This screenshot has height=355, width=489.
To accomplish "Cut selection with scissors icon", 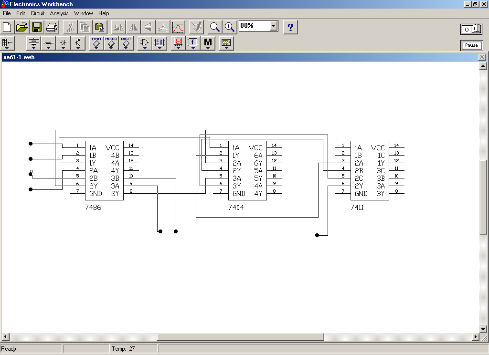I will pyautogui.click(x=70, y=27).
